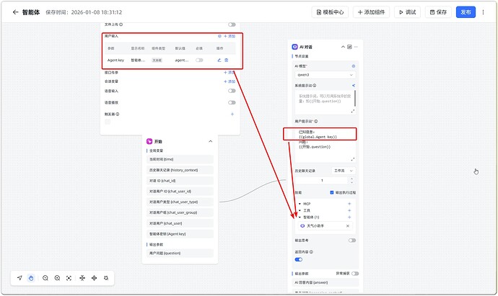Open the 历史聊天记录 工作流 dropdown
498x296 pixels.
tap(343, 171)
